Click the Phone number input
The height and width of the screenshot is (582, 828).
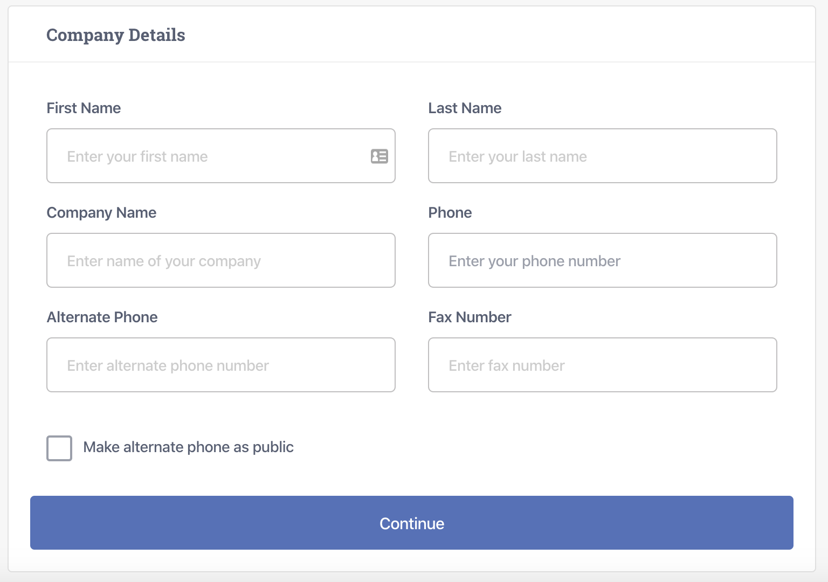pos(602,261)
